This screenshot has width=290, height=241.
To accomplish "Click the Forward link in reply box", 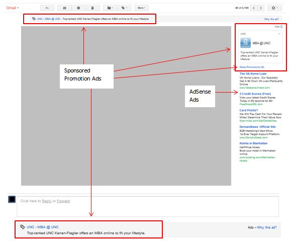I will tap(63, 201).
